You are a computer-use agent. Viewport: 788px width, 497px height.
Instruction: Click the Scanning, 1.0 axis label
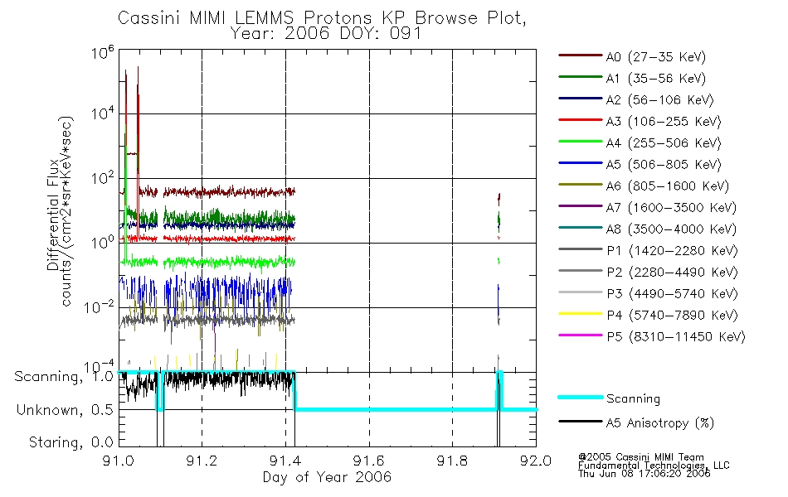pyautogui.click(x=64, y=377)
